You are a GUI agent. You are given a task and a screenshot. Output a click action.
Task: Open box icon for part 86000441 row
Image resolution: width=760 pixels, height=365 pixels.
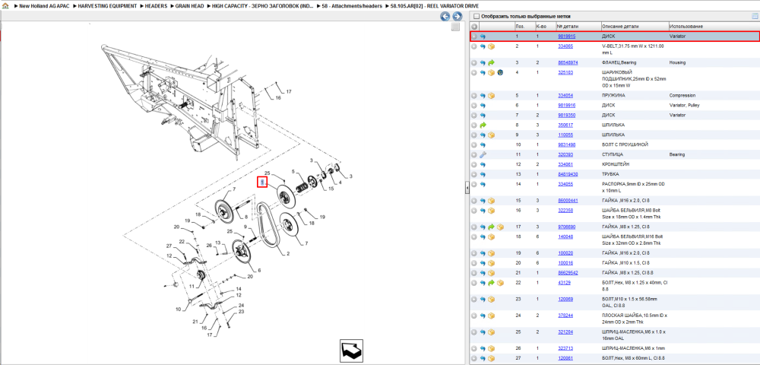click(x=491, y=201)
